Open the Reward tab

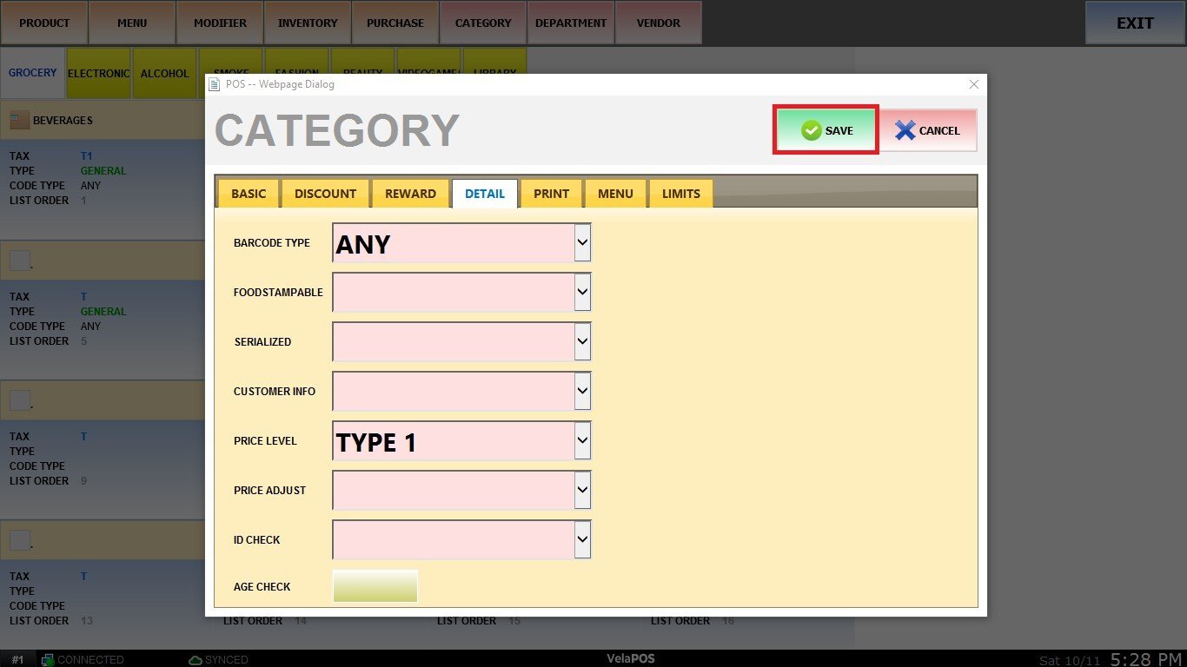(x=410, y=194)
